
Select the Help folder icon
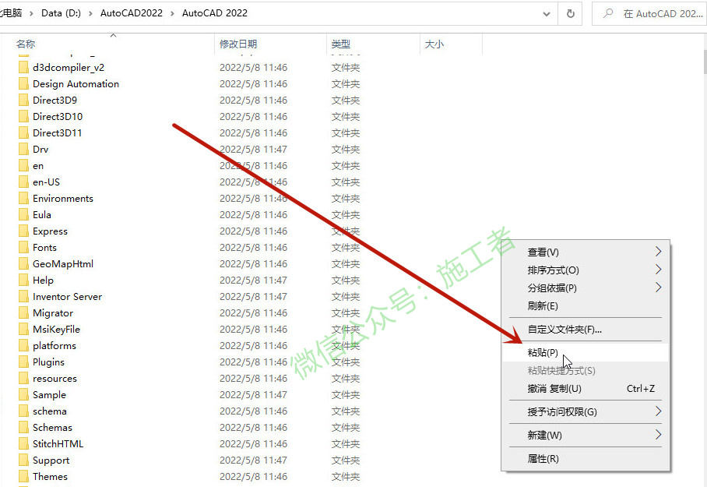[x=24, y=281]
